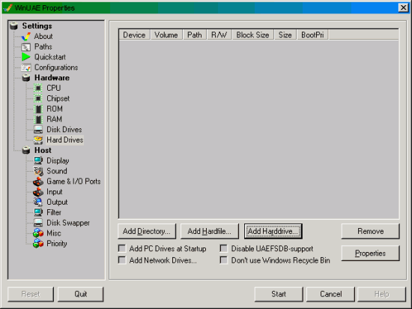Open the Paths settings page
Screen dimensions: 412x309
43,46
